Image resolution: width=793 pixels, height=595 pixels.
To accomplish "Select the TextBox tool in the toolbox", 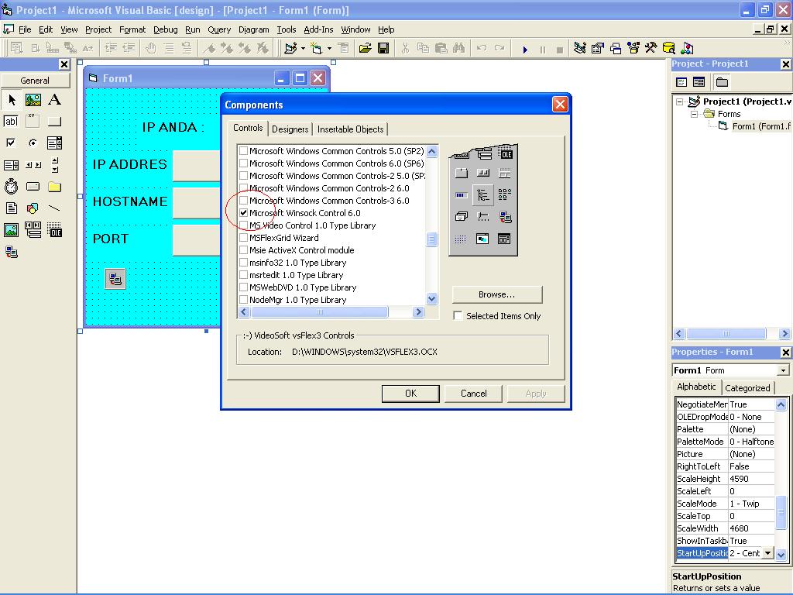I will tap(10, 121).
